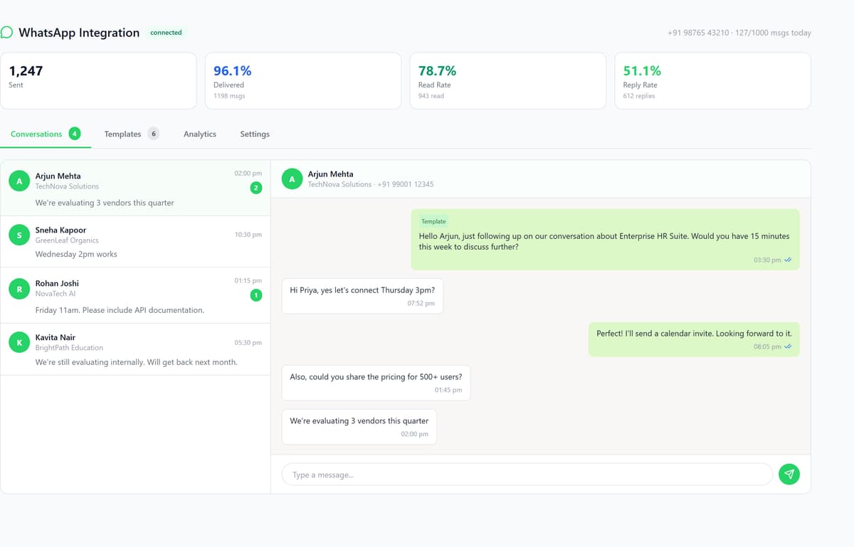Open Sneha Kapoor's conversation
Image resolution: width=854 pixels, height=547 pixels.
pos(135,242)
